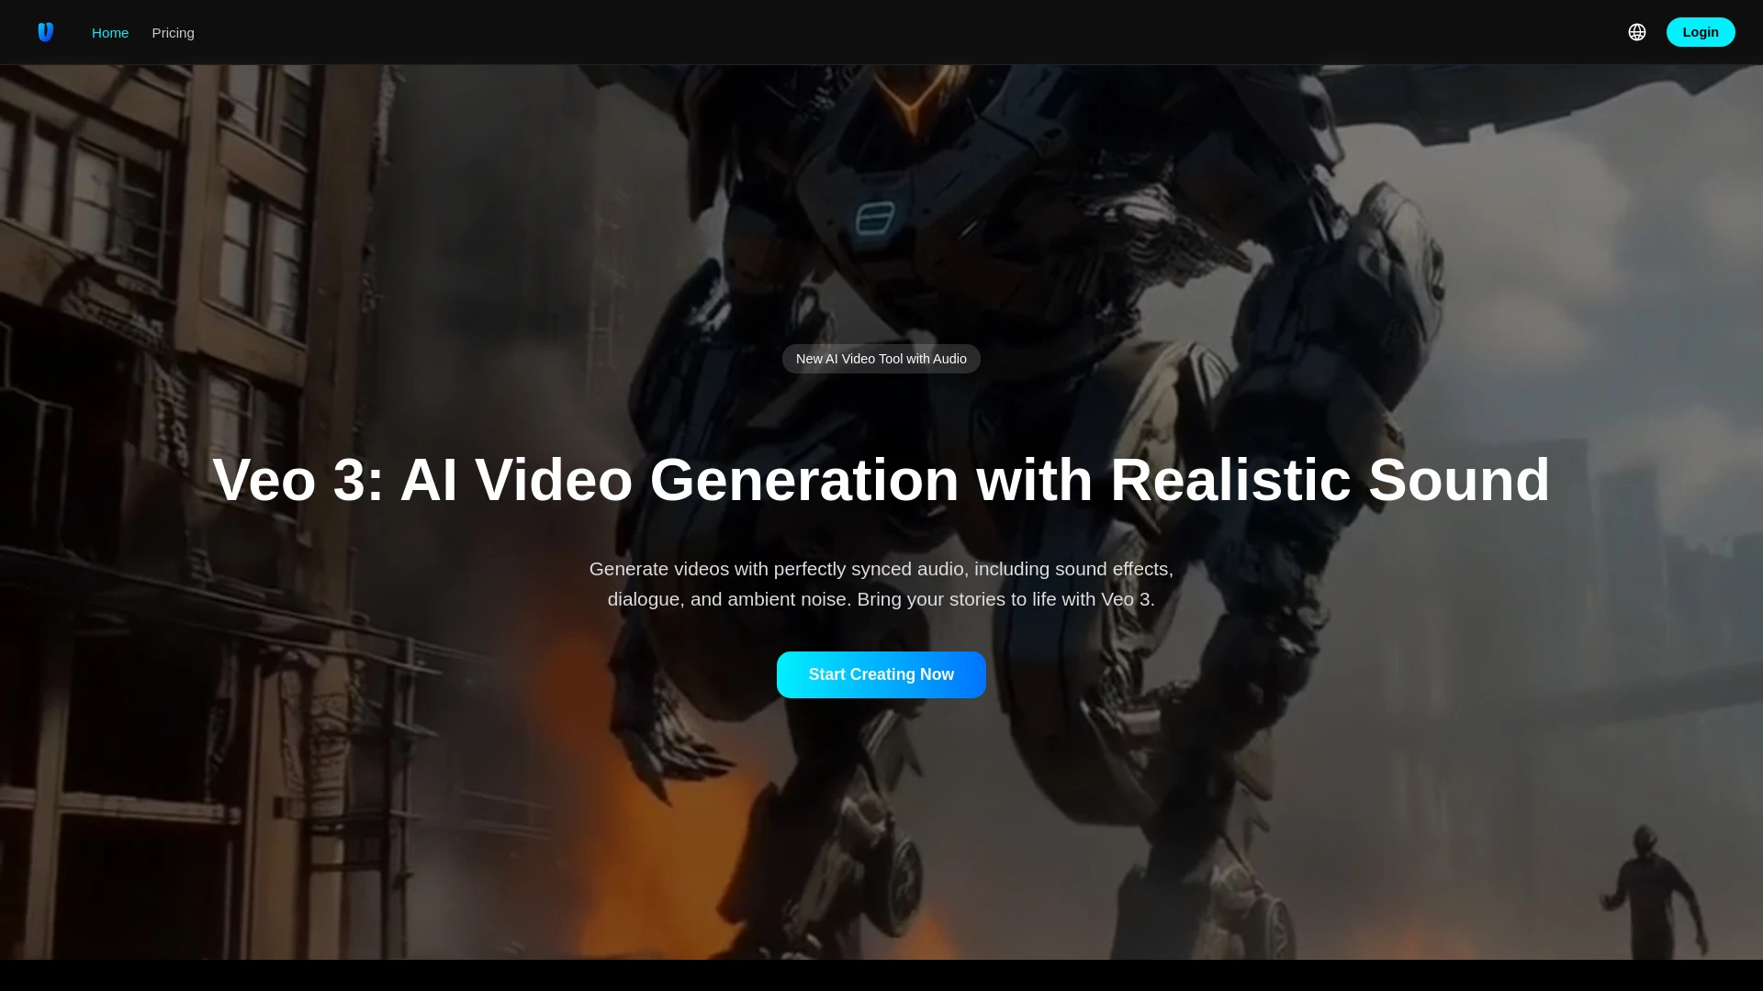Click the language globe to change locale

tap(1637, 31)
